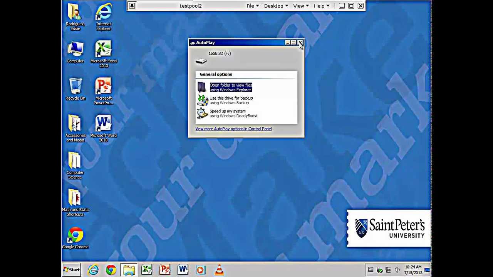Open Internet Explorer from the taskbar

pyautogui.click(x=93, y=270)
